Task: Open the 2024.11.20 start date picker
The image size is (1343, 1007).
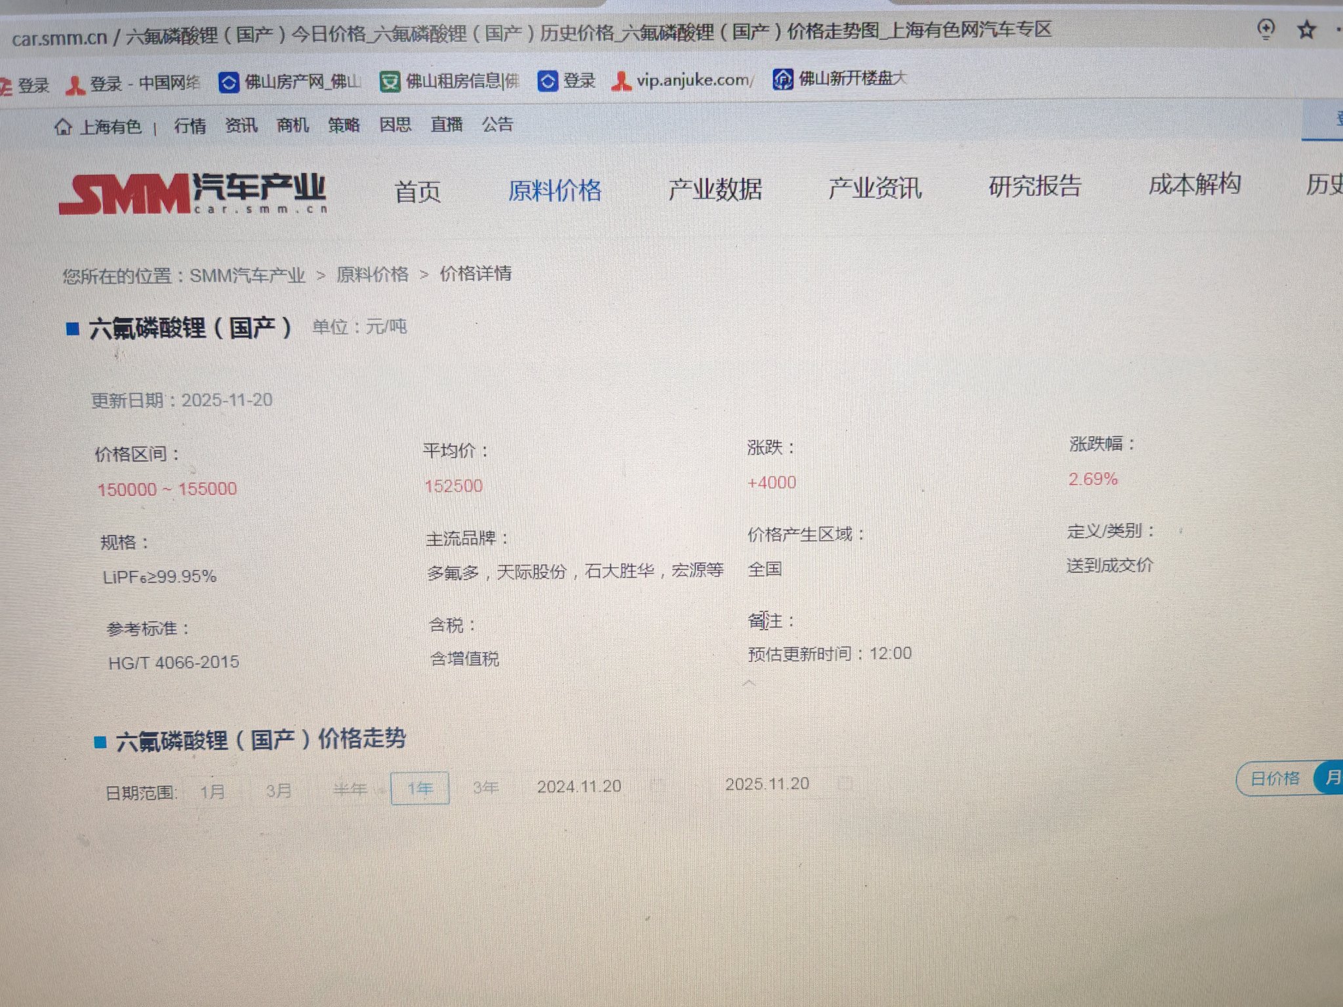Action: [x=579, y=786]
